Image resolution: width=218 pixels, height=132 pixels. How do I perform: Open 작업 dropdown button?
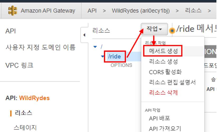(x=154, y=29)
